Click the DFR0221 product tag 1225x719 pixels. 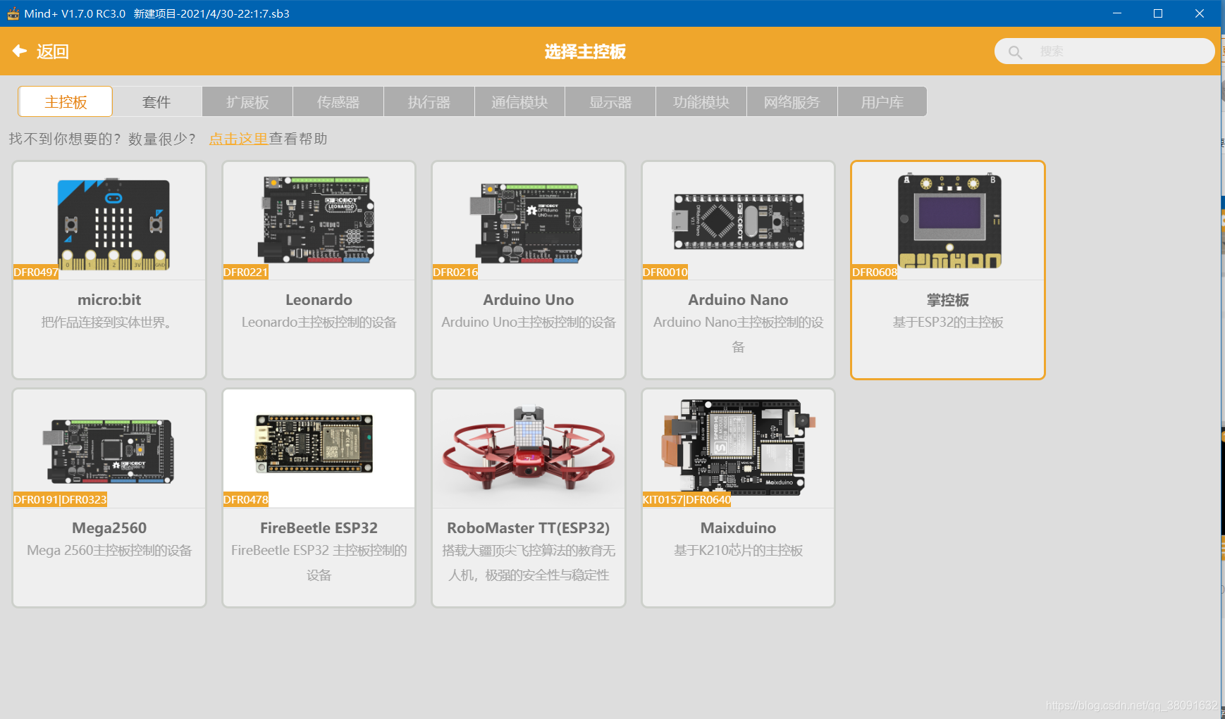(x=246, y=273)
